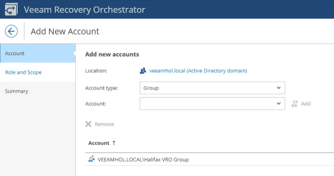Click the Remove X icon
This screenshot has width=334, height=176.
click(x=88, y=124)
